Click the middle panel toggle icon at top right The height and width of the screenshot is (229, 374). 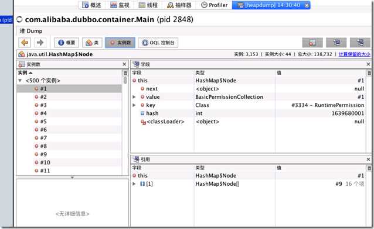tap(336, 43)
